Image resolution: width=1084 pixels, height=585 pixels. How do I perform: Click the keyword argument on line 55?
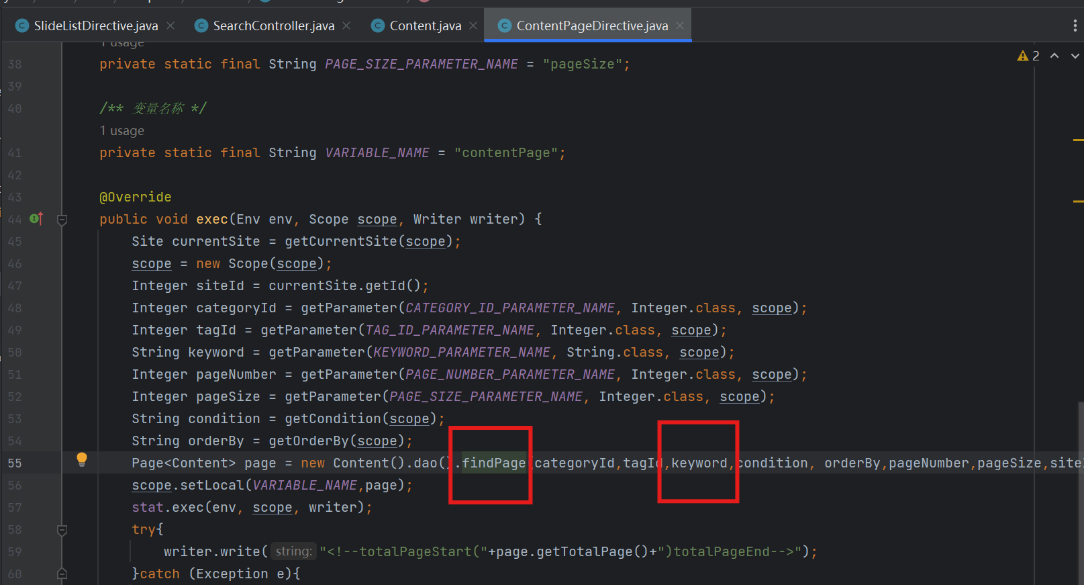tap(699, 463)
